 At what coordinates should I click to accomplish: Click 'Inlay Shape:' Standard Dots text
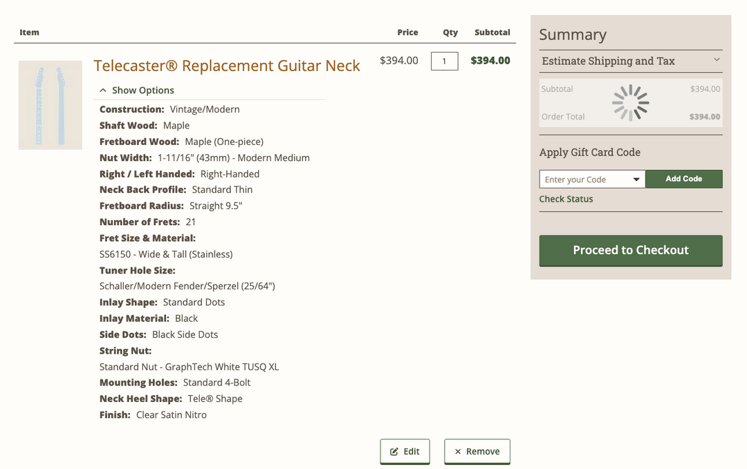pos(194,303)
